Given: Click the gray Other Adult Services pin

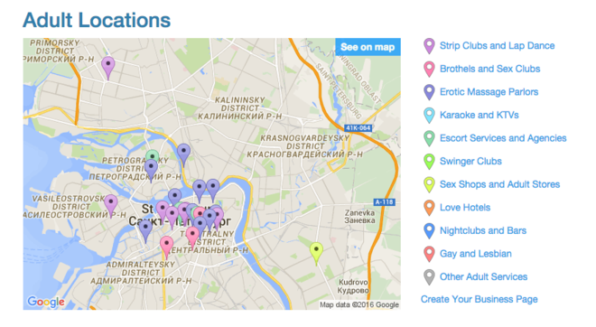Looking at the screenshot, I should coord(429,277).
